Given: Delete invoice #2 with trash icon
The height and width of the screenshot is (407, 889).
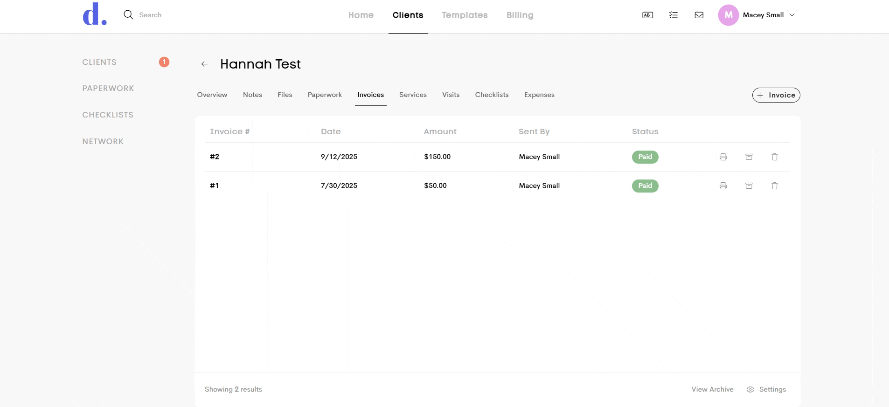Looking at the screenshot, I should point(774,157).
